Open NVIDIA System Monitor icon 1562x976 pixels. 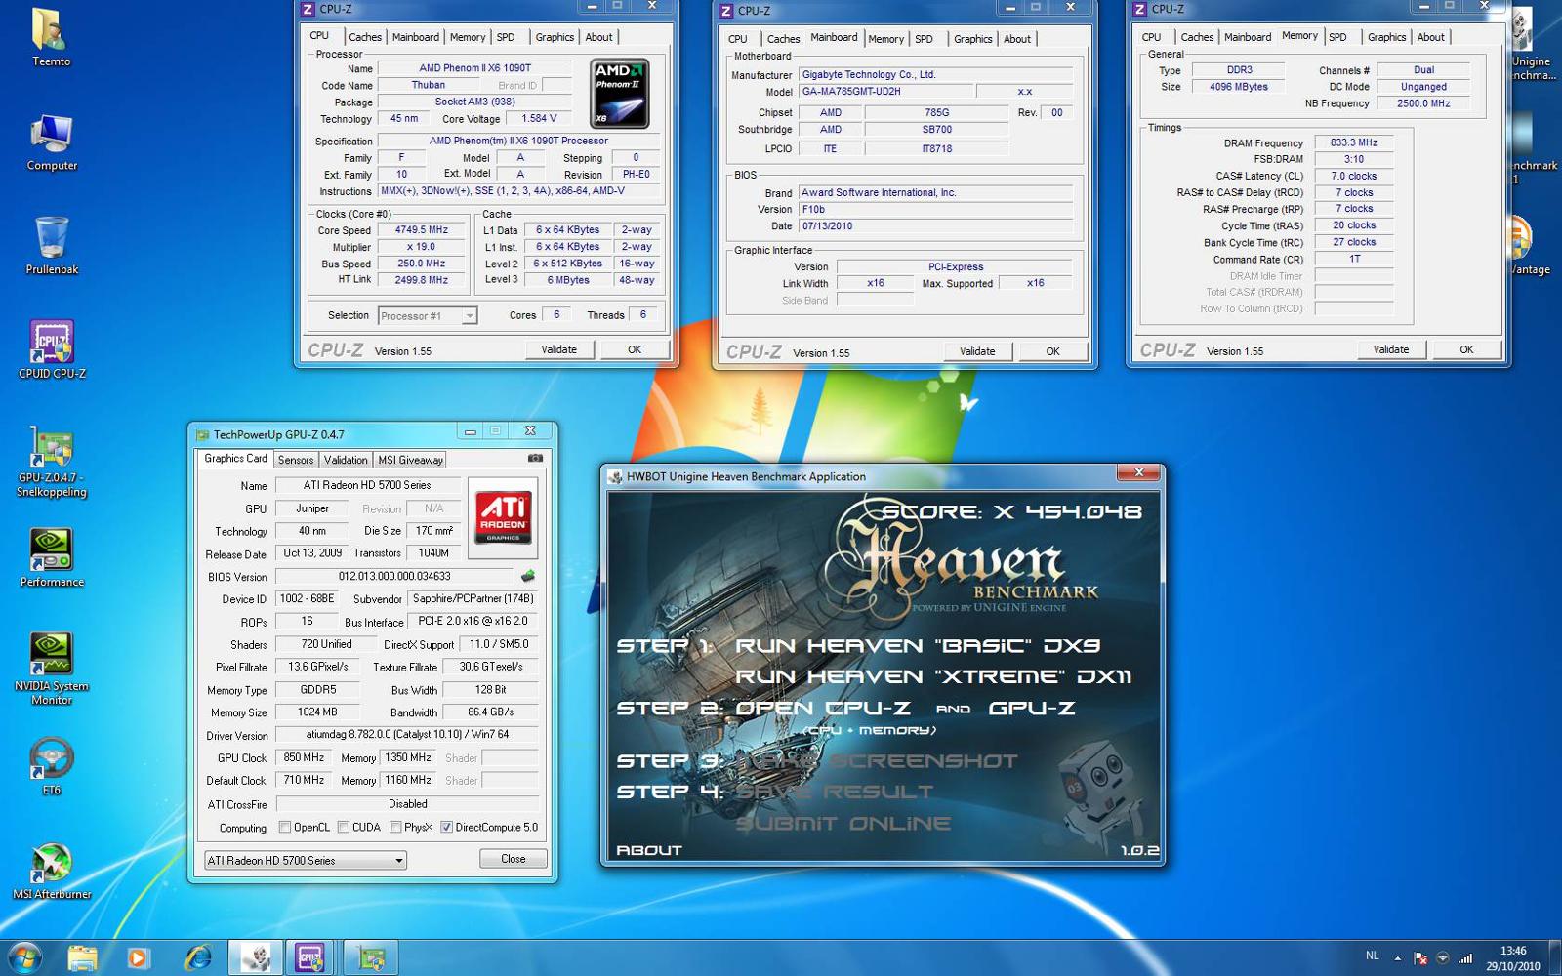tap(51, 669)
